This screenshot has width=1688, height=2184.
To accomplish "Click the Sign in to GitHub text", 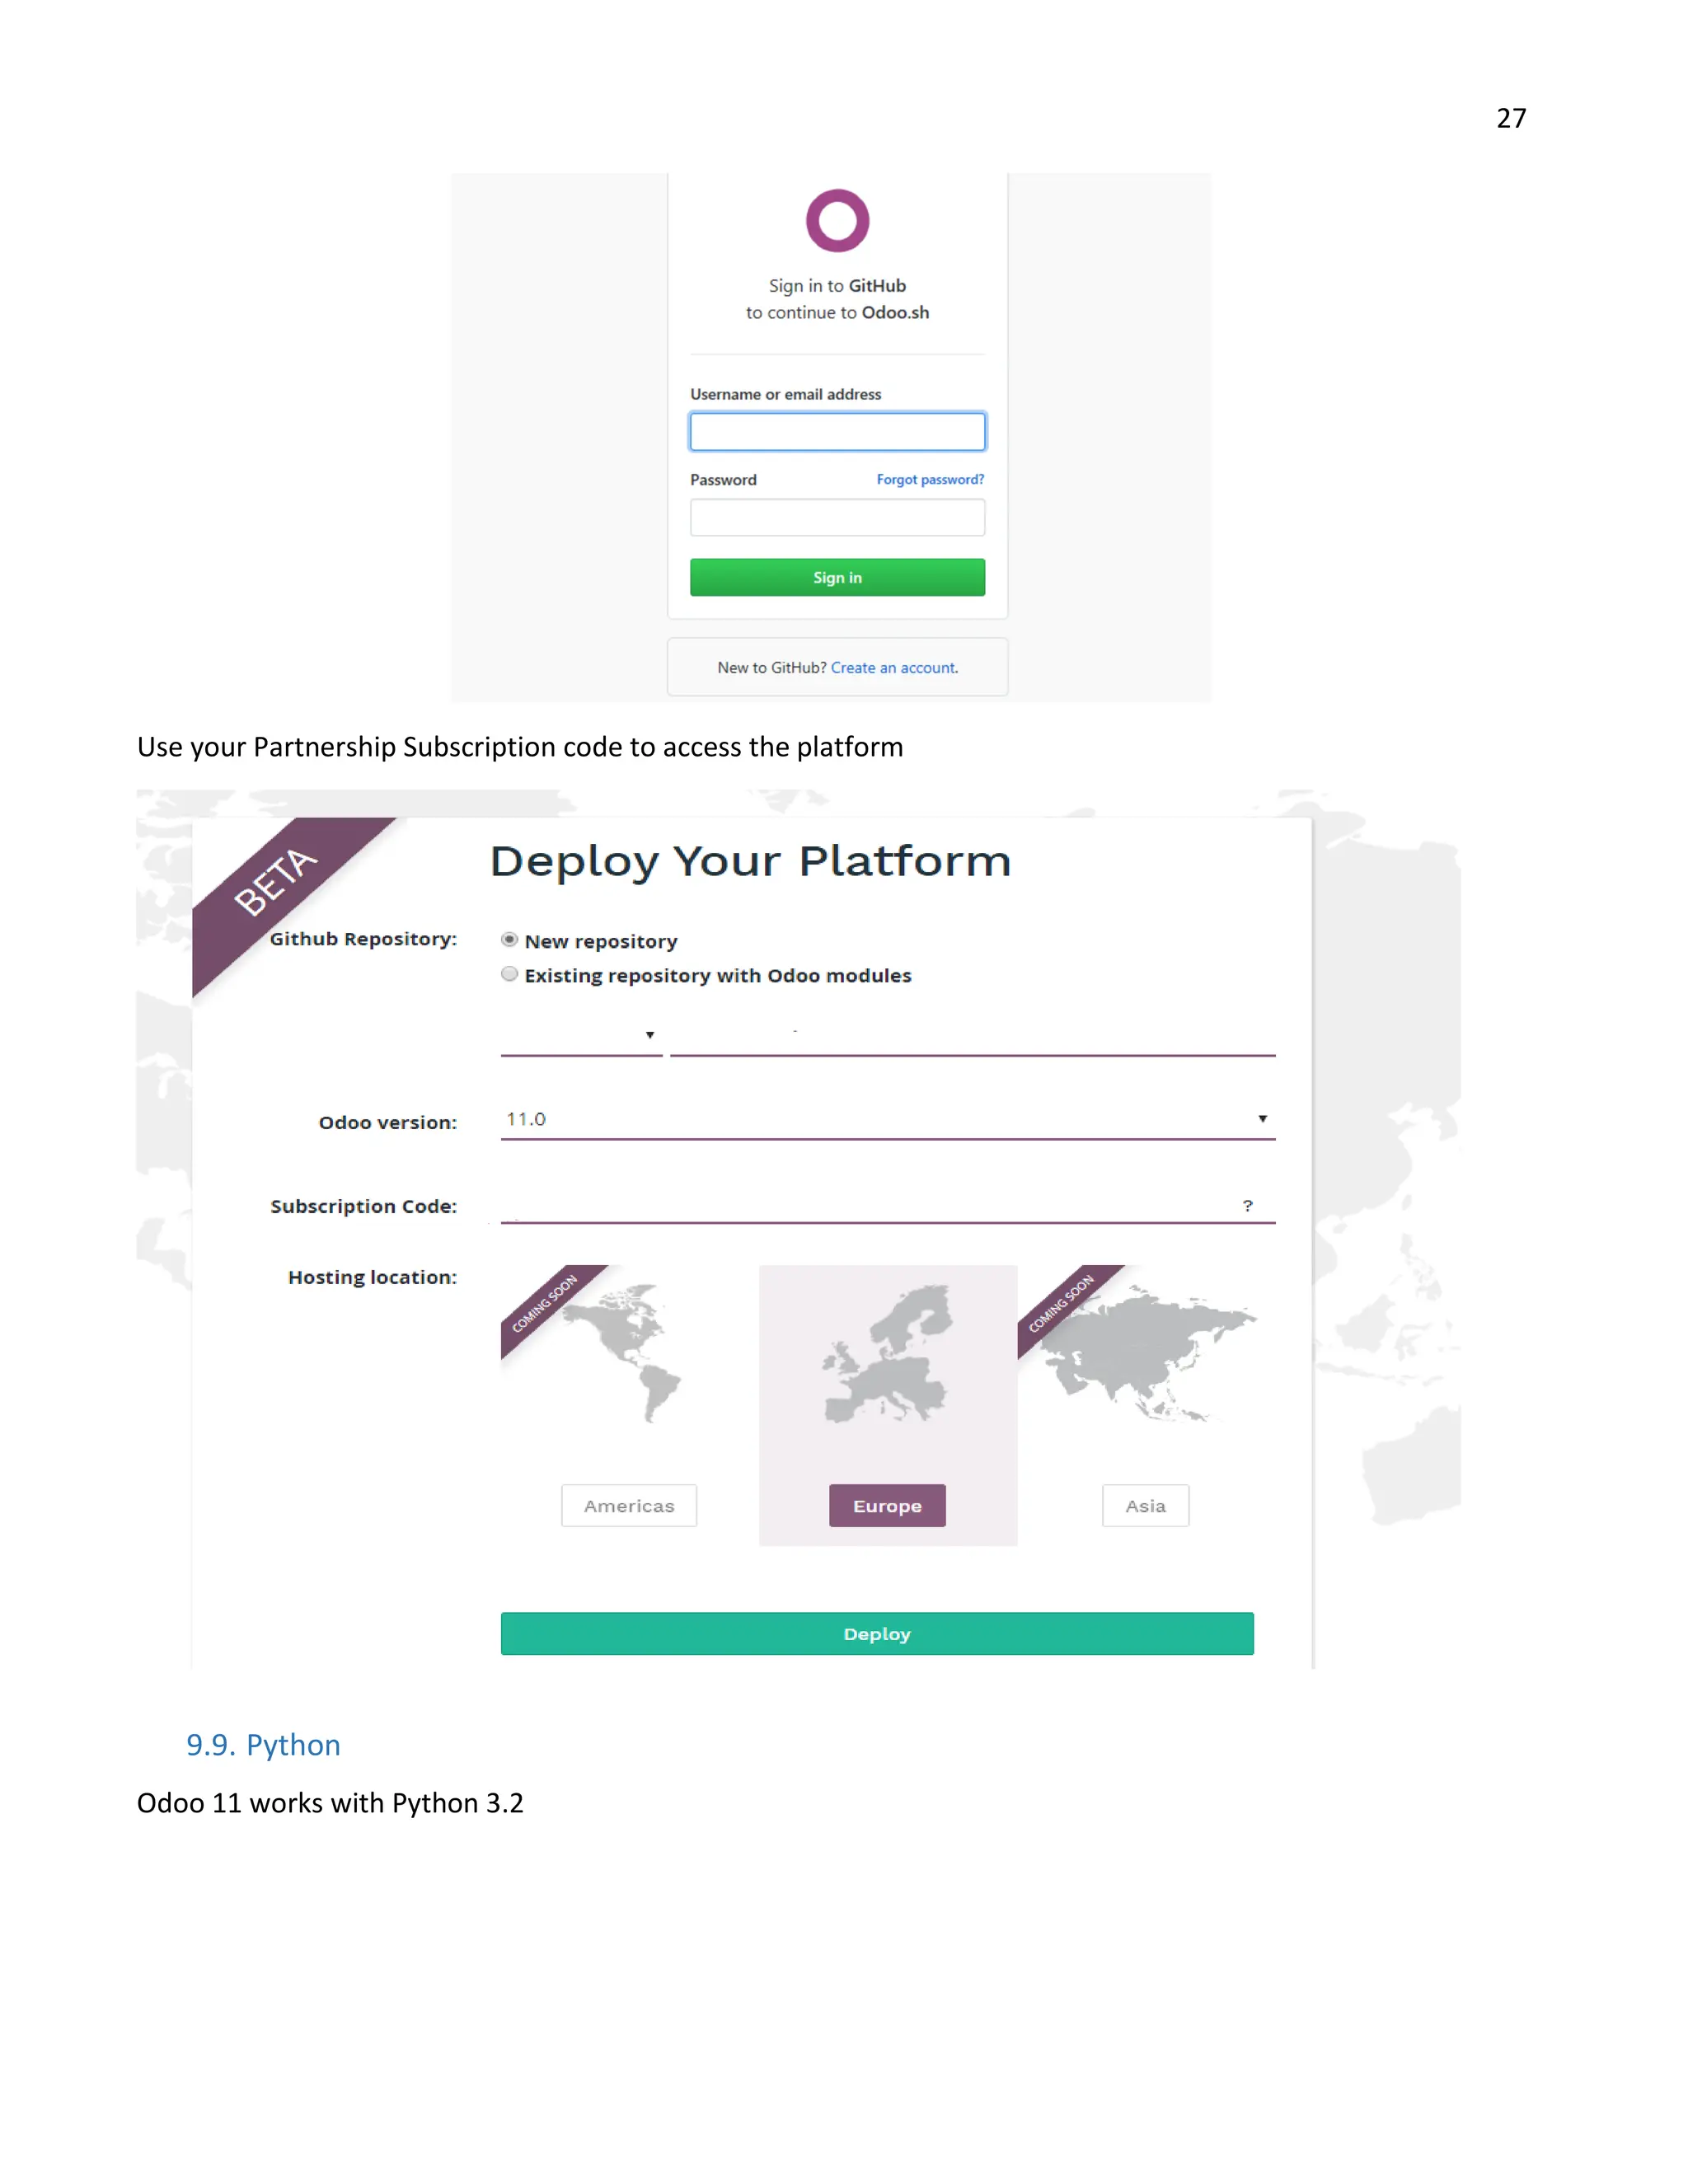I will [x=837, y=286].
